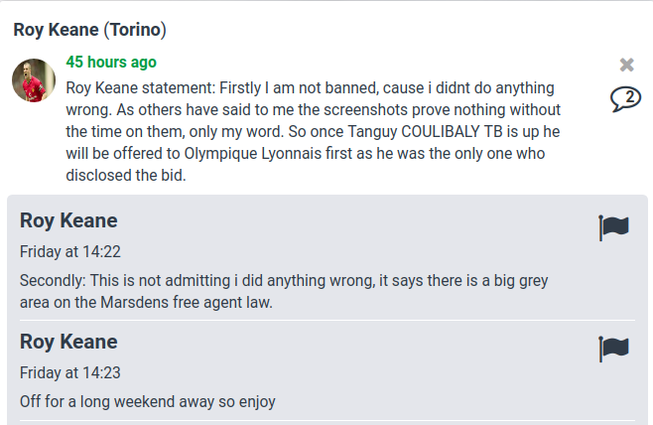653x425 pixels.
Task: Select the "Friday at 14:22" timestamp
Action: click(x=70, y=251)
